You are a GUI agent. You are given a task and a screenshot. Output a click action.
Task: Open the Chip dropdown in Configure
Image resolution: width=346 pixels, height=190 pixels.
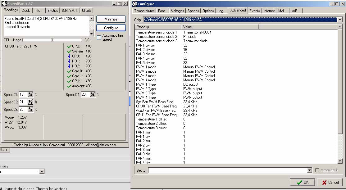pos(340,20)
